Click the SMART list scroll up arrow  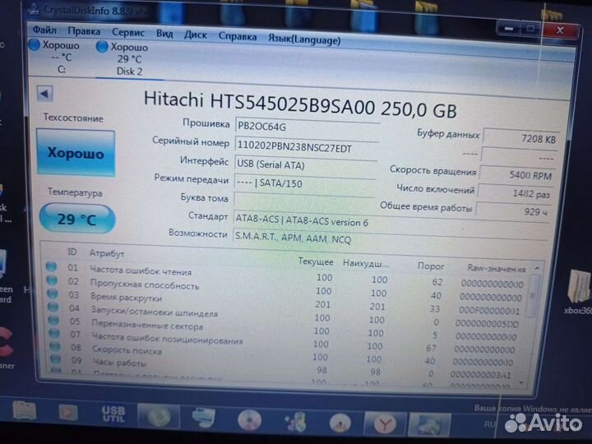tap(536, 268)
